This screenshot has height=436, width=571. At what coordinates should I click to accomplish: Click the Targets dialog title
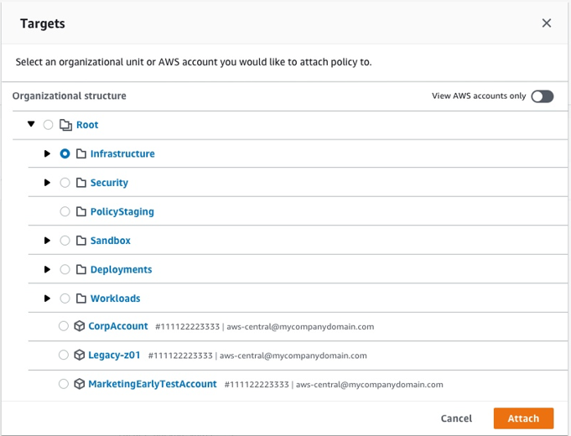(x=43, y=23)
